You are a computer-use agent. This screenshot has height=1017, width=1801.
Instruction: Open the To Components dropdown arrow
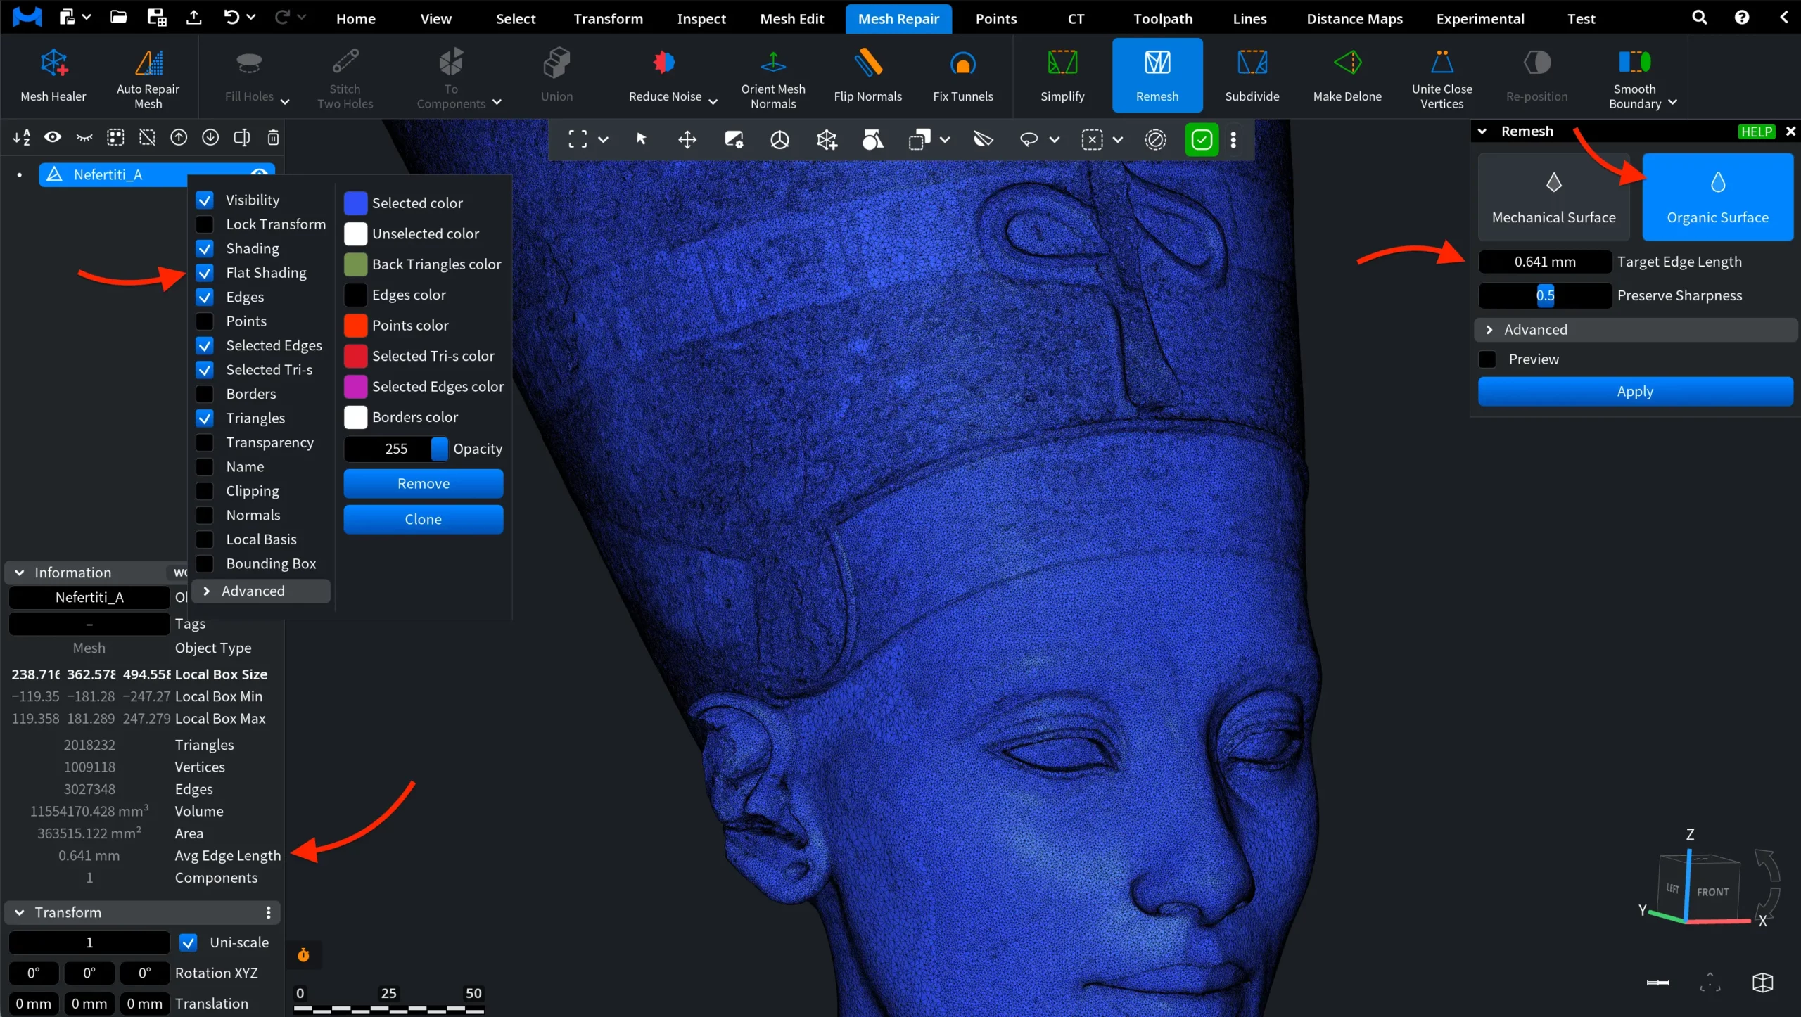click(497, 102)
